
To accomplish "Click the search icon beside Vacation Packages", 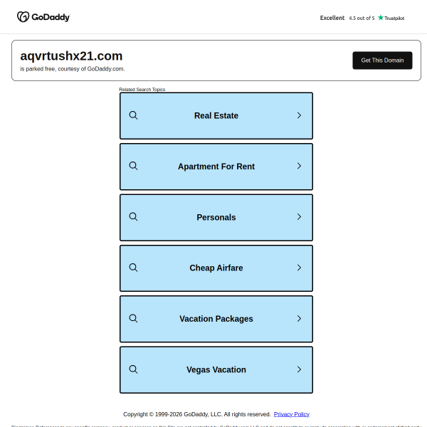I will coord(133,319).
